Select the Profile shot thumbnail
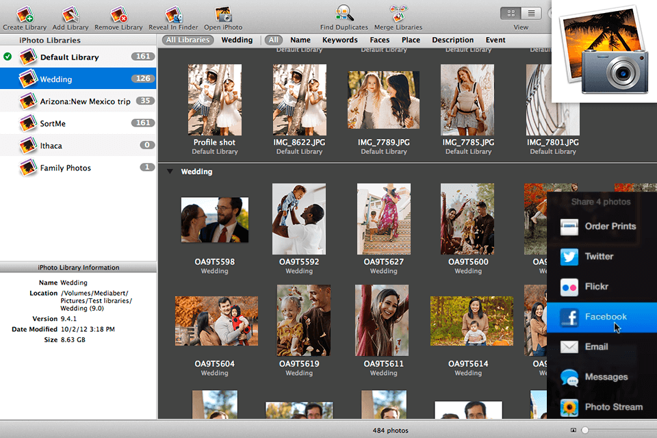Screen dimensions: 657x438 tap(214, 100)
